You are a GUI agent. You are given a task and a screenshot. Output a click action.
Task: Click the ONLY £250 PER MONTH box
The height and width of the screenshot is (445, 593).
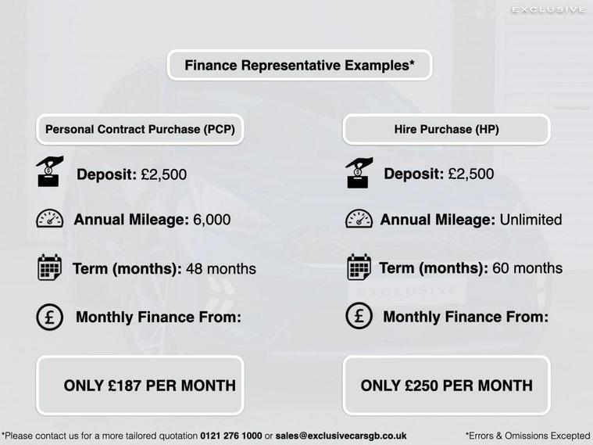446,385
